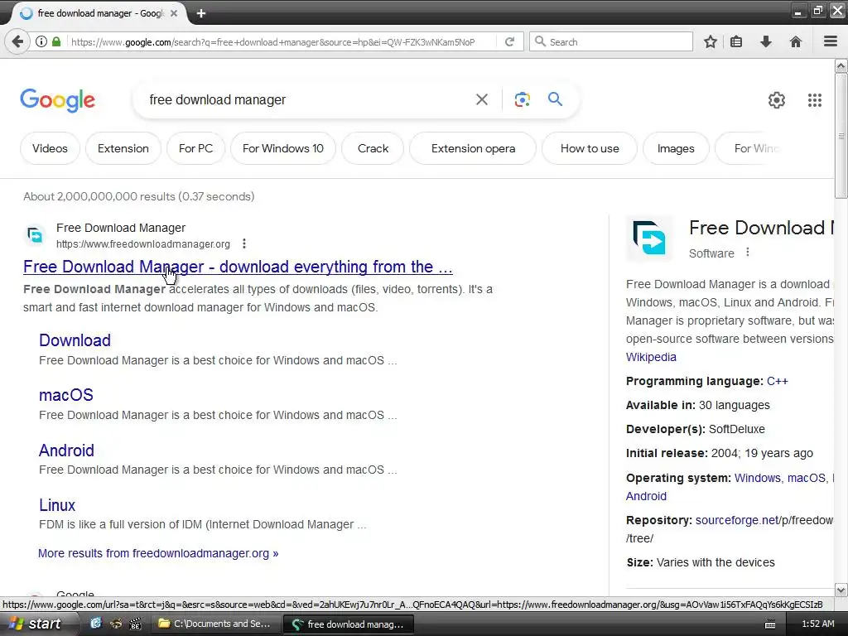Click the page scrollbar down arrow
Viewport: 848px width, 636px height.
[x=841, y=590]
